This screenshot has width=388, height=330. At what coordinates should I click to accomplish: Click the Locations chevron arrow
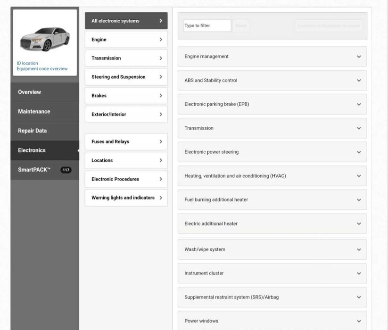point(161,160)
